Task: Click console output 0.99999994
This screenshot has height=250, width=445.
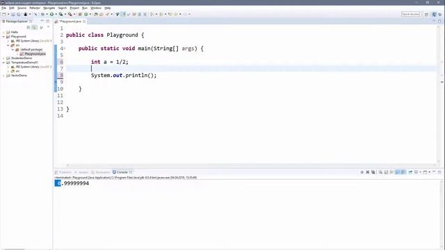Action: click(x=72, y=183)
